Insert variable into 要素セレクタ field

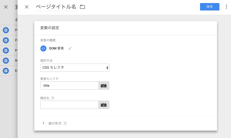(104, 85)
